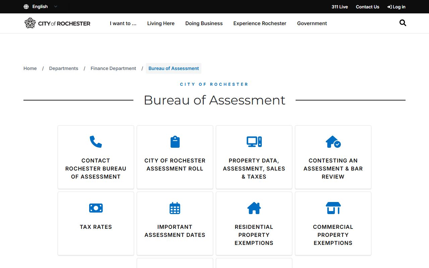Screen dimensions: 429x268
Task: Open the Contact Us link
Action: 367,7
